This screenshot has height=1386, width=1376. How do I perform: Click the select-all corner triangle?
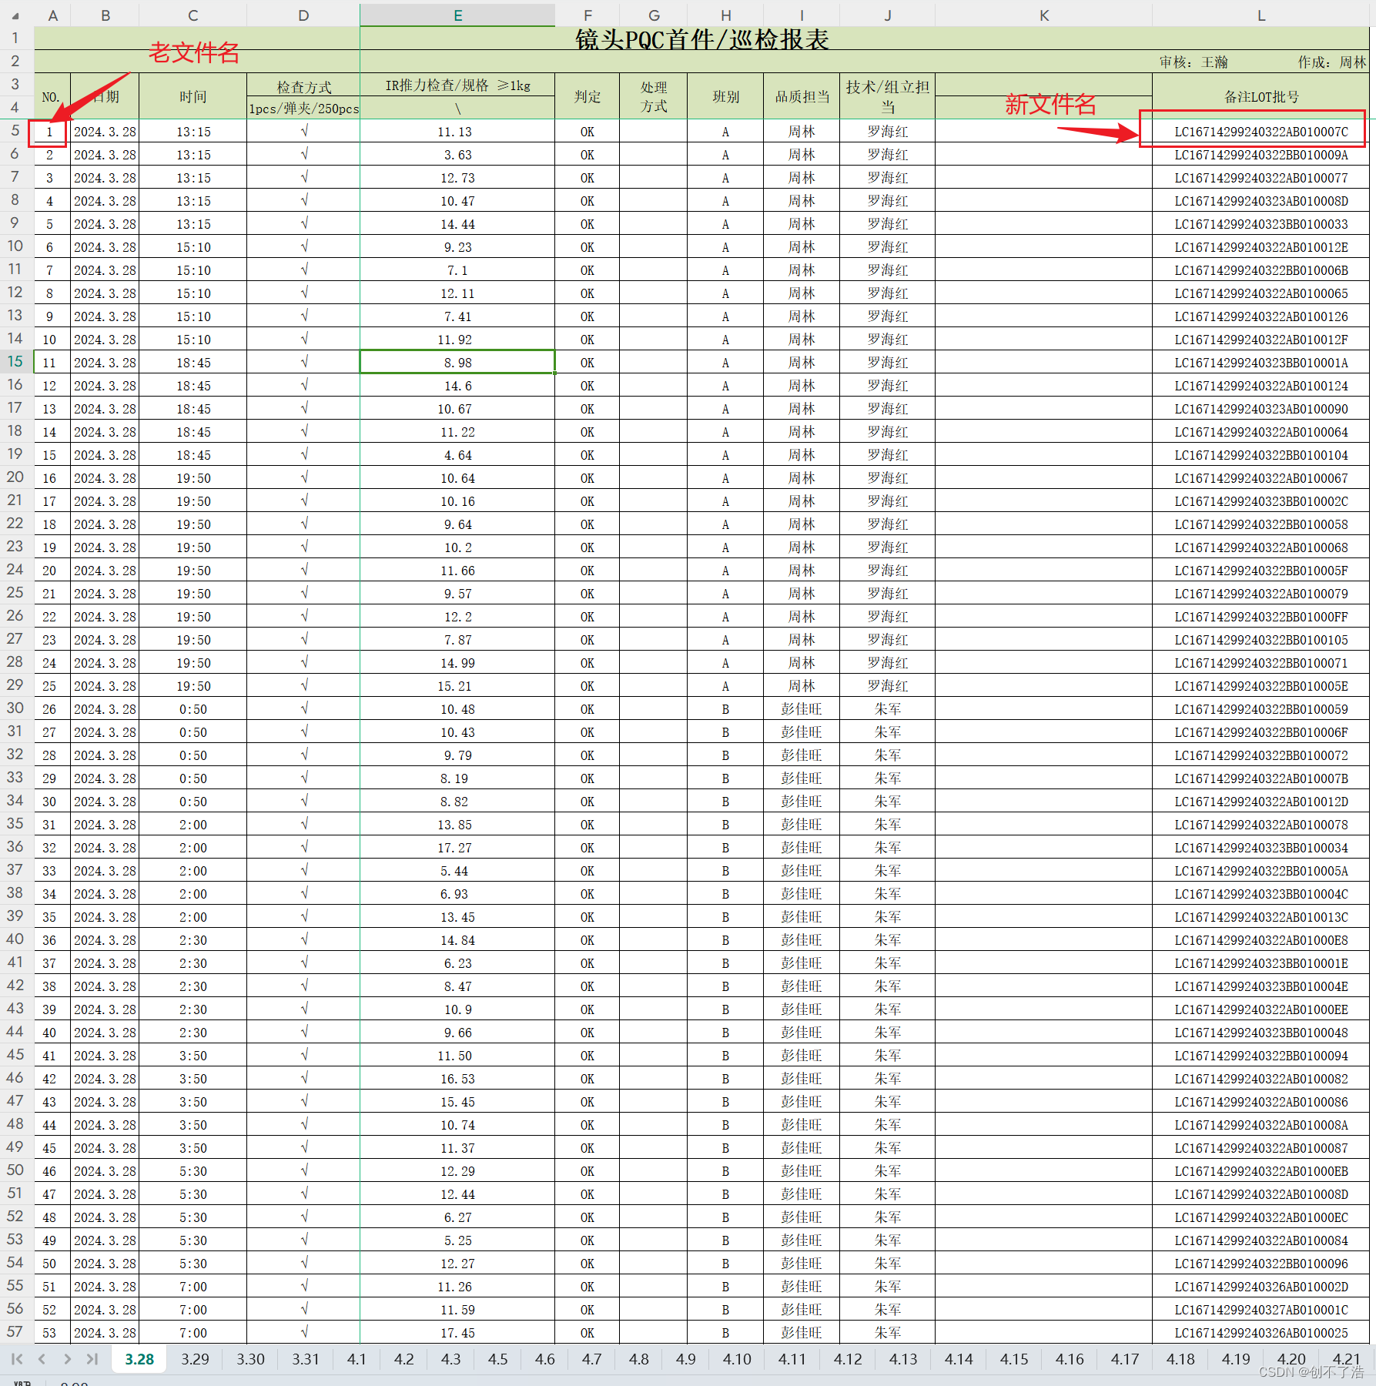pos(15,15)
